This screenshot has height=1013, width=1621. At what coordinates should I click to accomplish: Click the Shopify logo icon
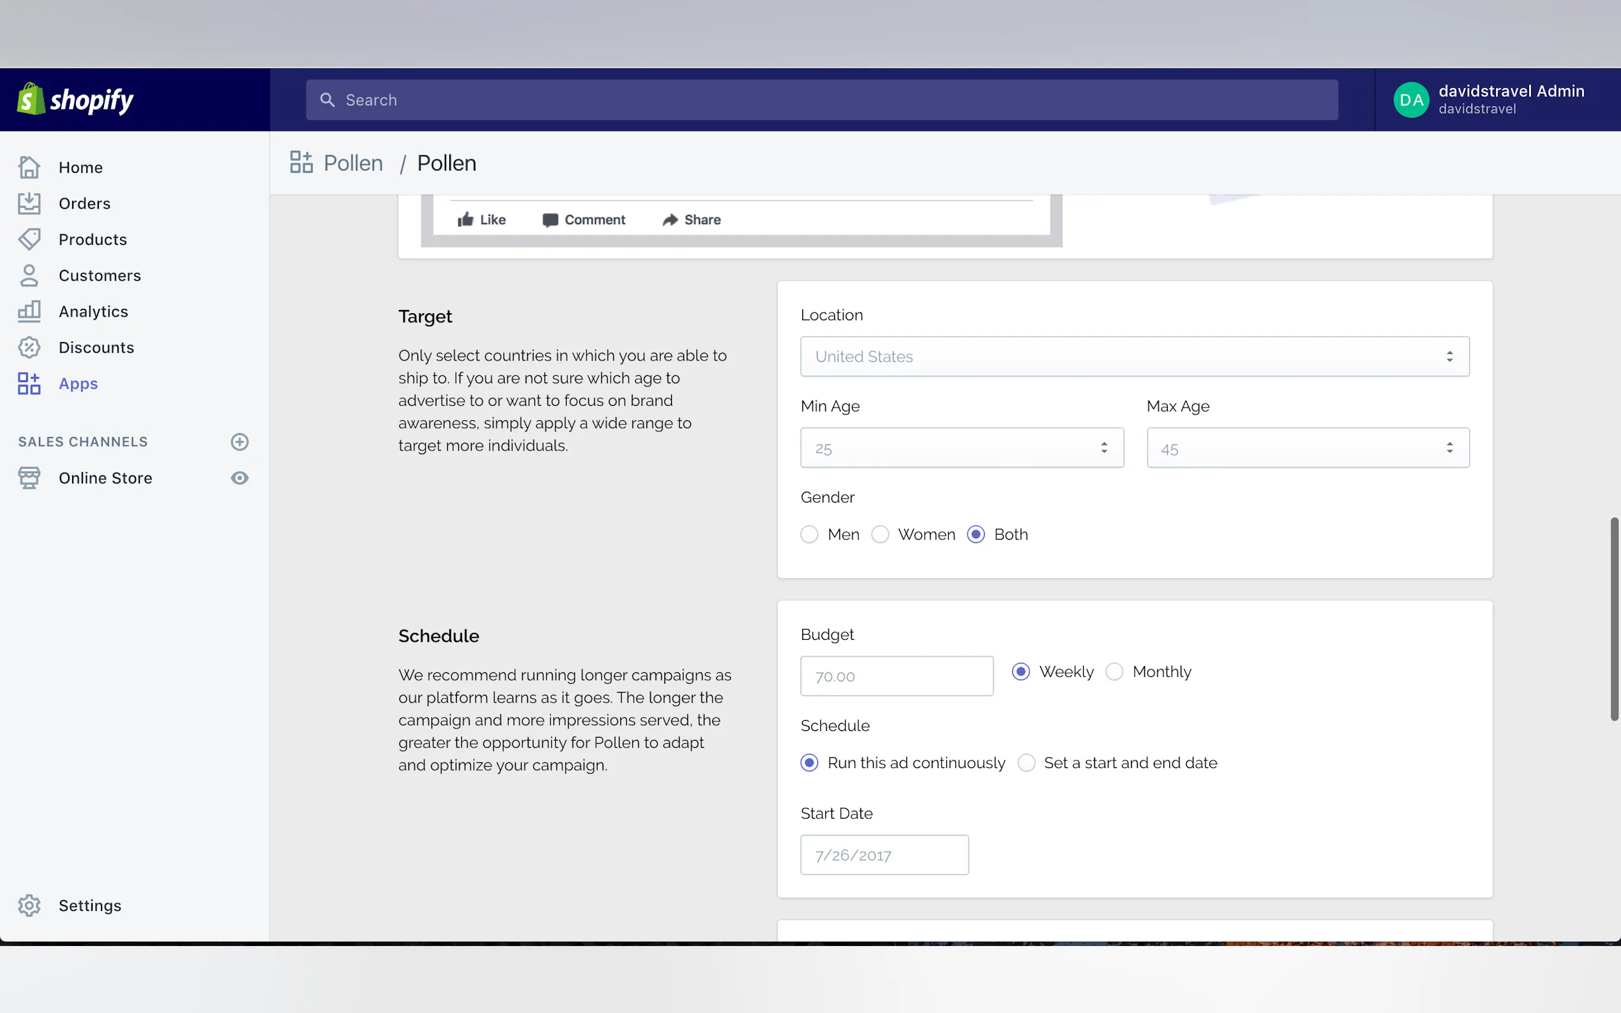31,99
